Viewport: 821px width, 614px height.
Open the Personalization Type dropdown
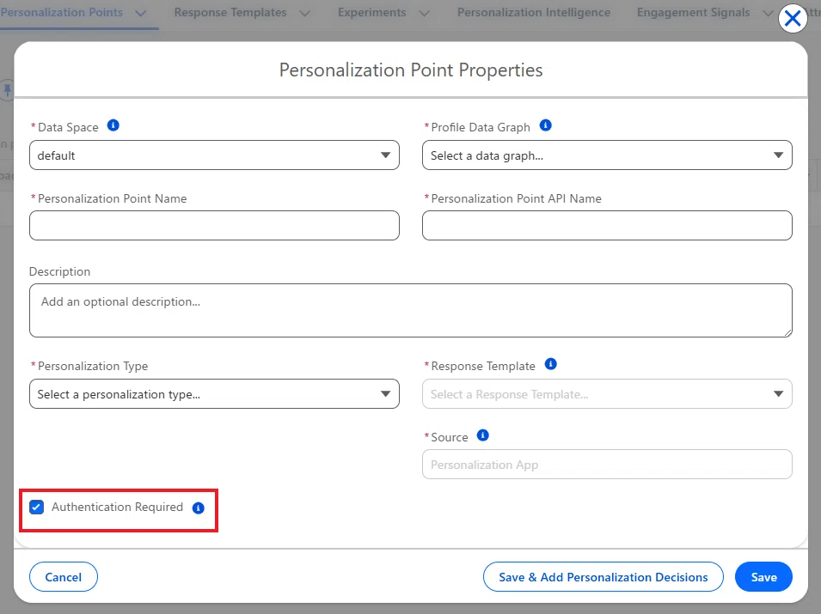point(214,394)
